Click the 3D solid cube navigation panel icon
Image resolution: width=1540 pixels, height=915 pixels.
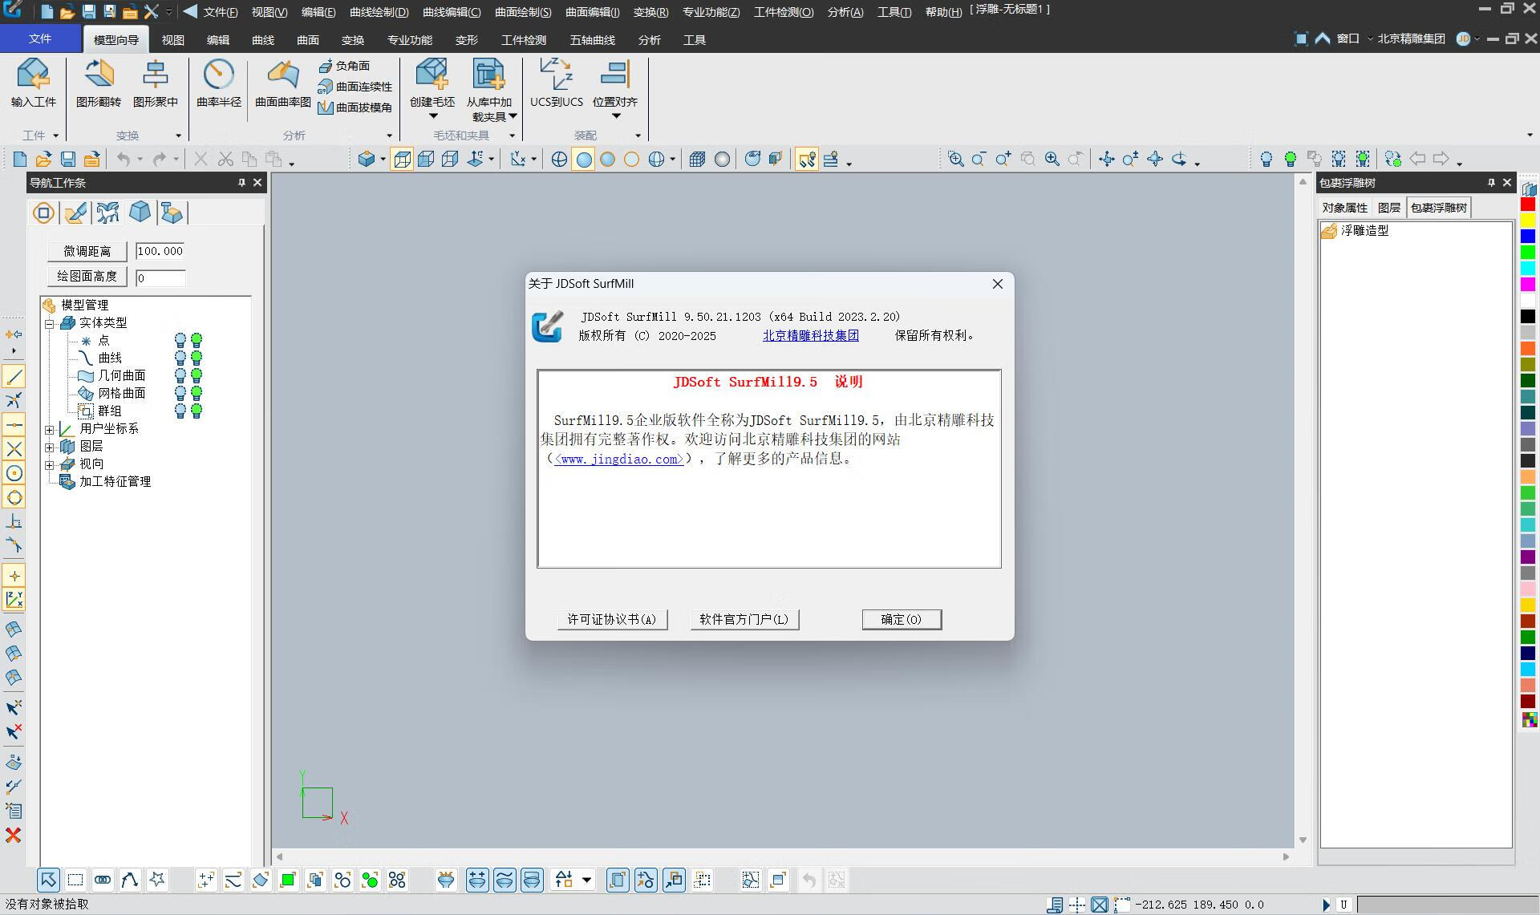point(140,213)
